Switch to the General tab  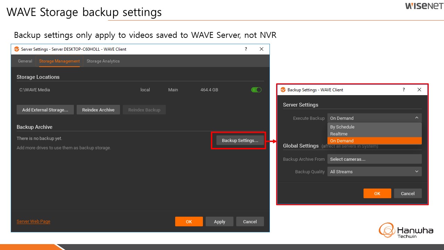coord(25,61)
